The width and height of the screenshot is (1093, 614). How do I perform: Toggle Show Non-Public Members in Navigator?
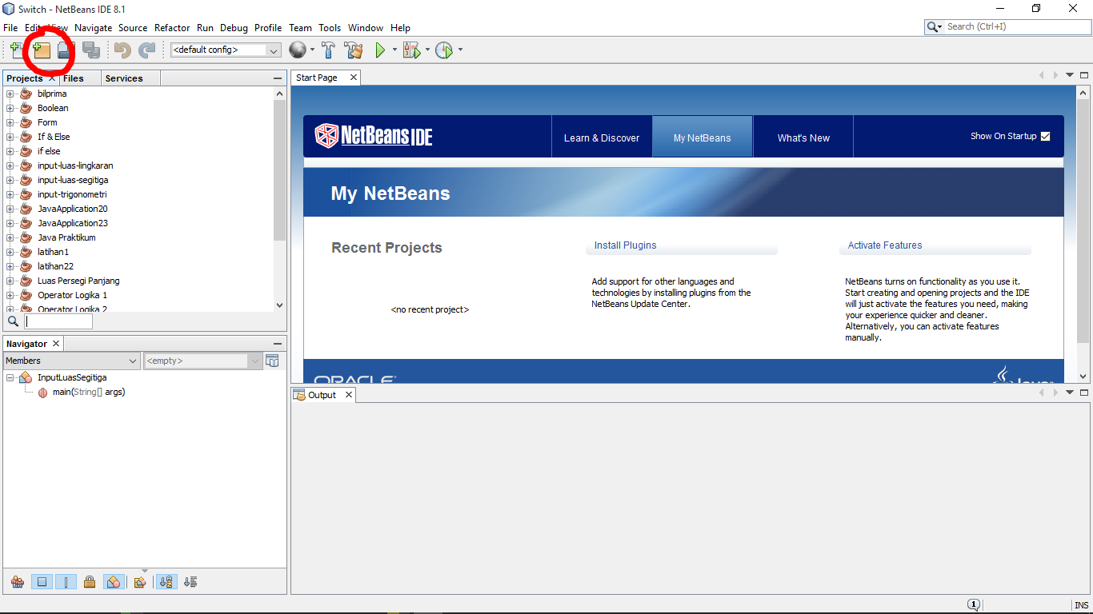point(90,581)
